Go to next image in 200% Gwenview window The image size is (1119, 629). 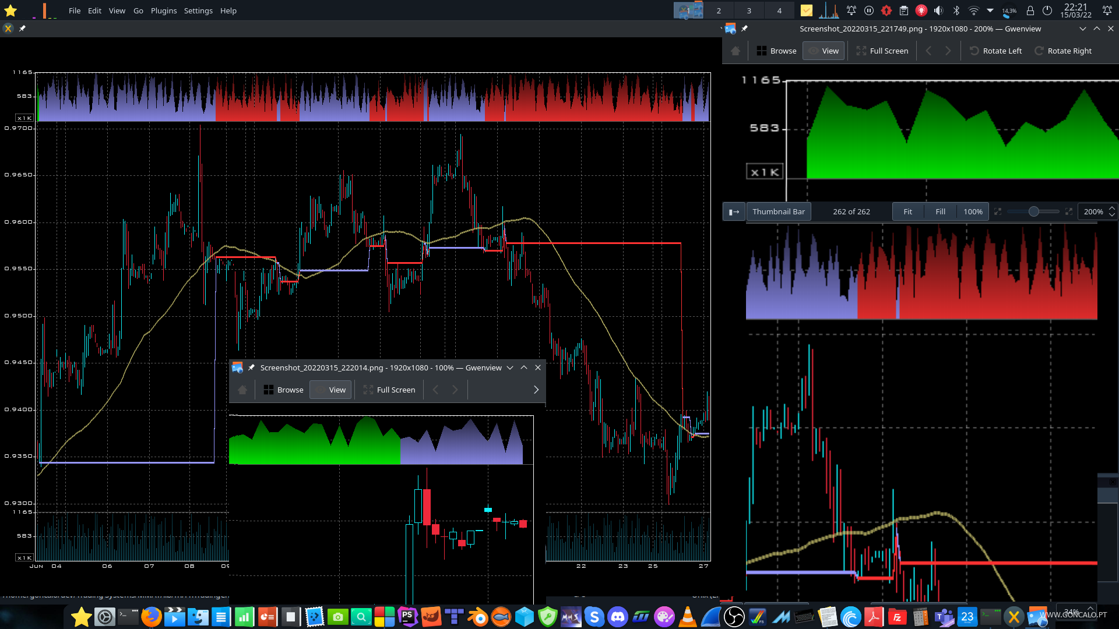point(948,51)
